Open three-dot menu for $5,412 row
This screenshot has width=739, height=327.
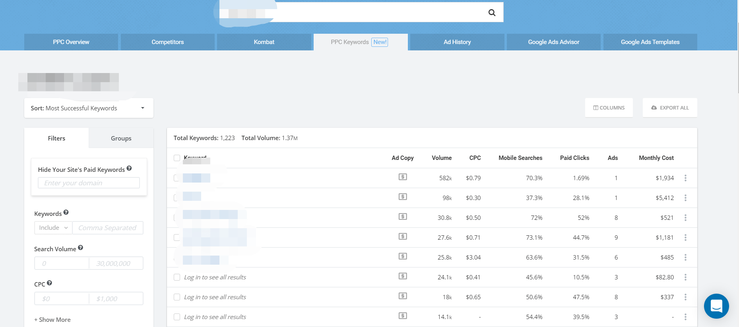pos(685,198)
